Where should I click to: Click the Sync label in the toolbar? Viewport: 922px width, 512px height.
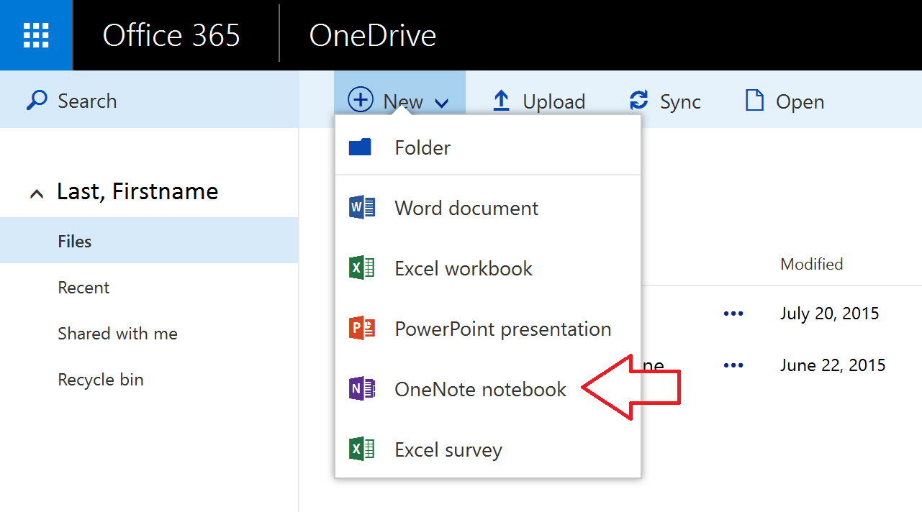tap(680, 102)
